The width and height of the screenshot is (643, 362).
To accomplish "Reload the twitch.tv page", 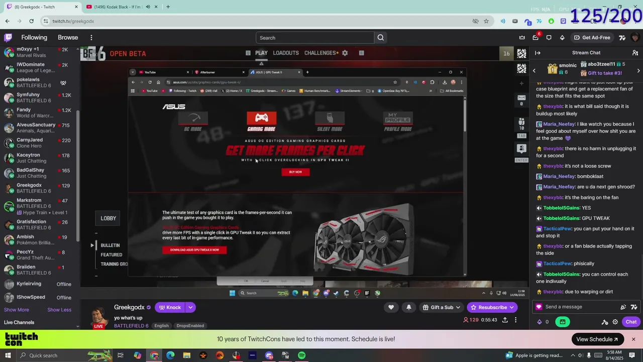I will tap(31, 21).
